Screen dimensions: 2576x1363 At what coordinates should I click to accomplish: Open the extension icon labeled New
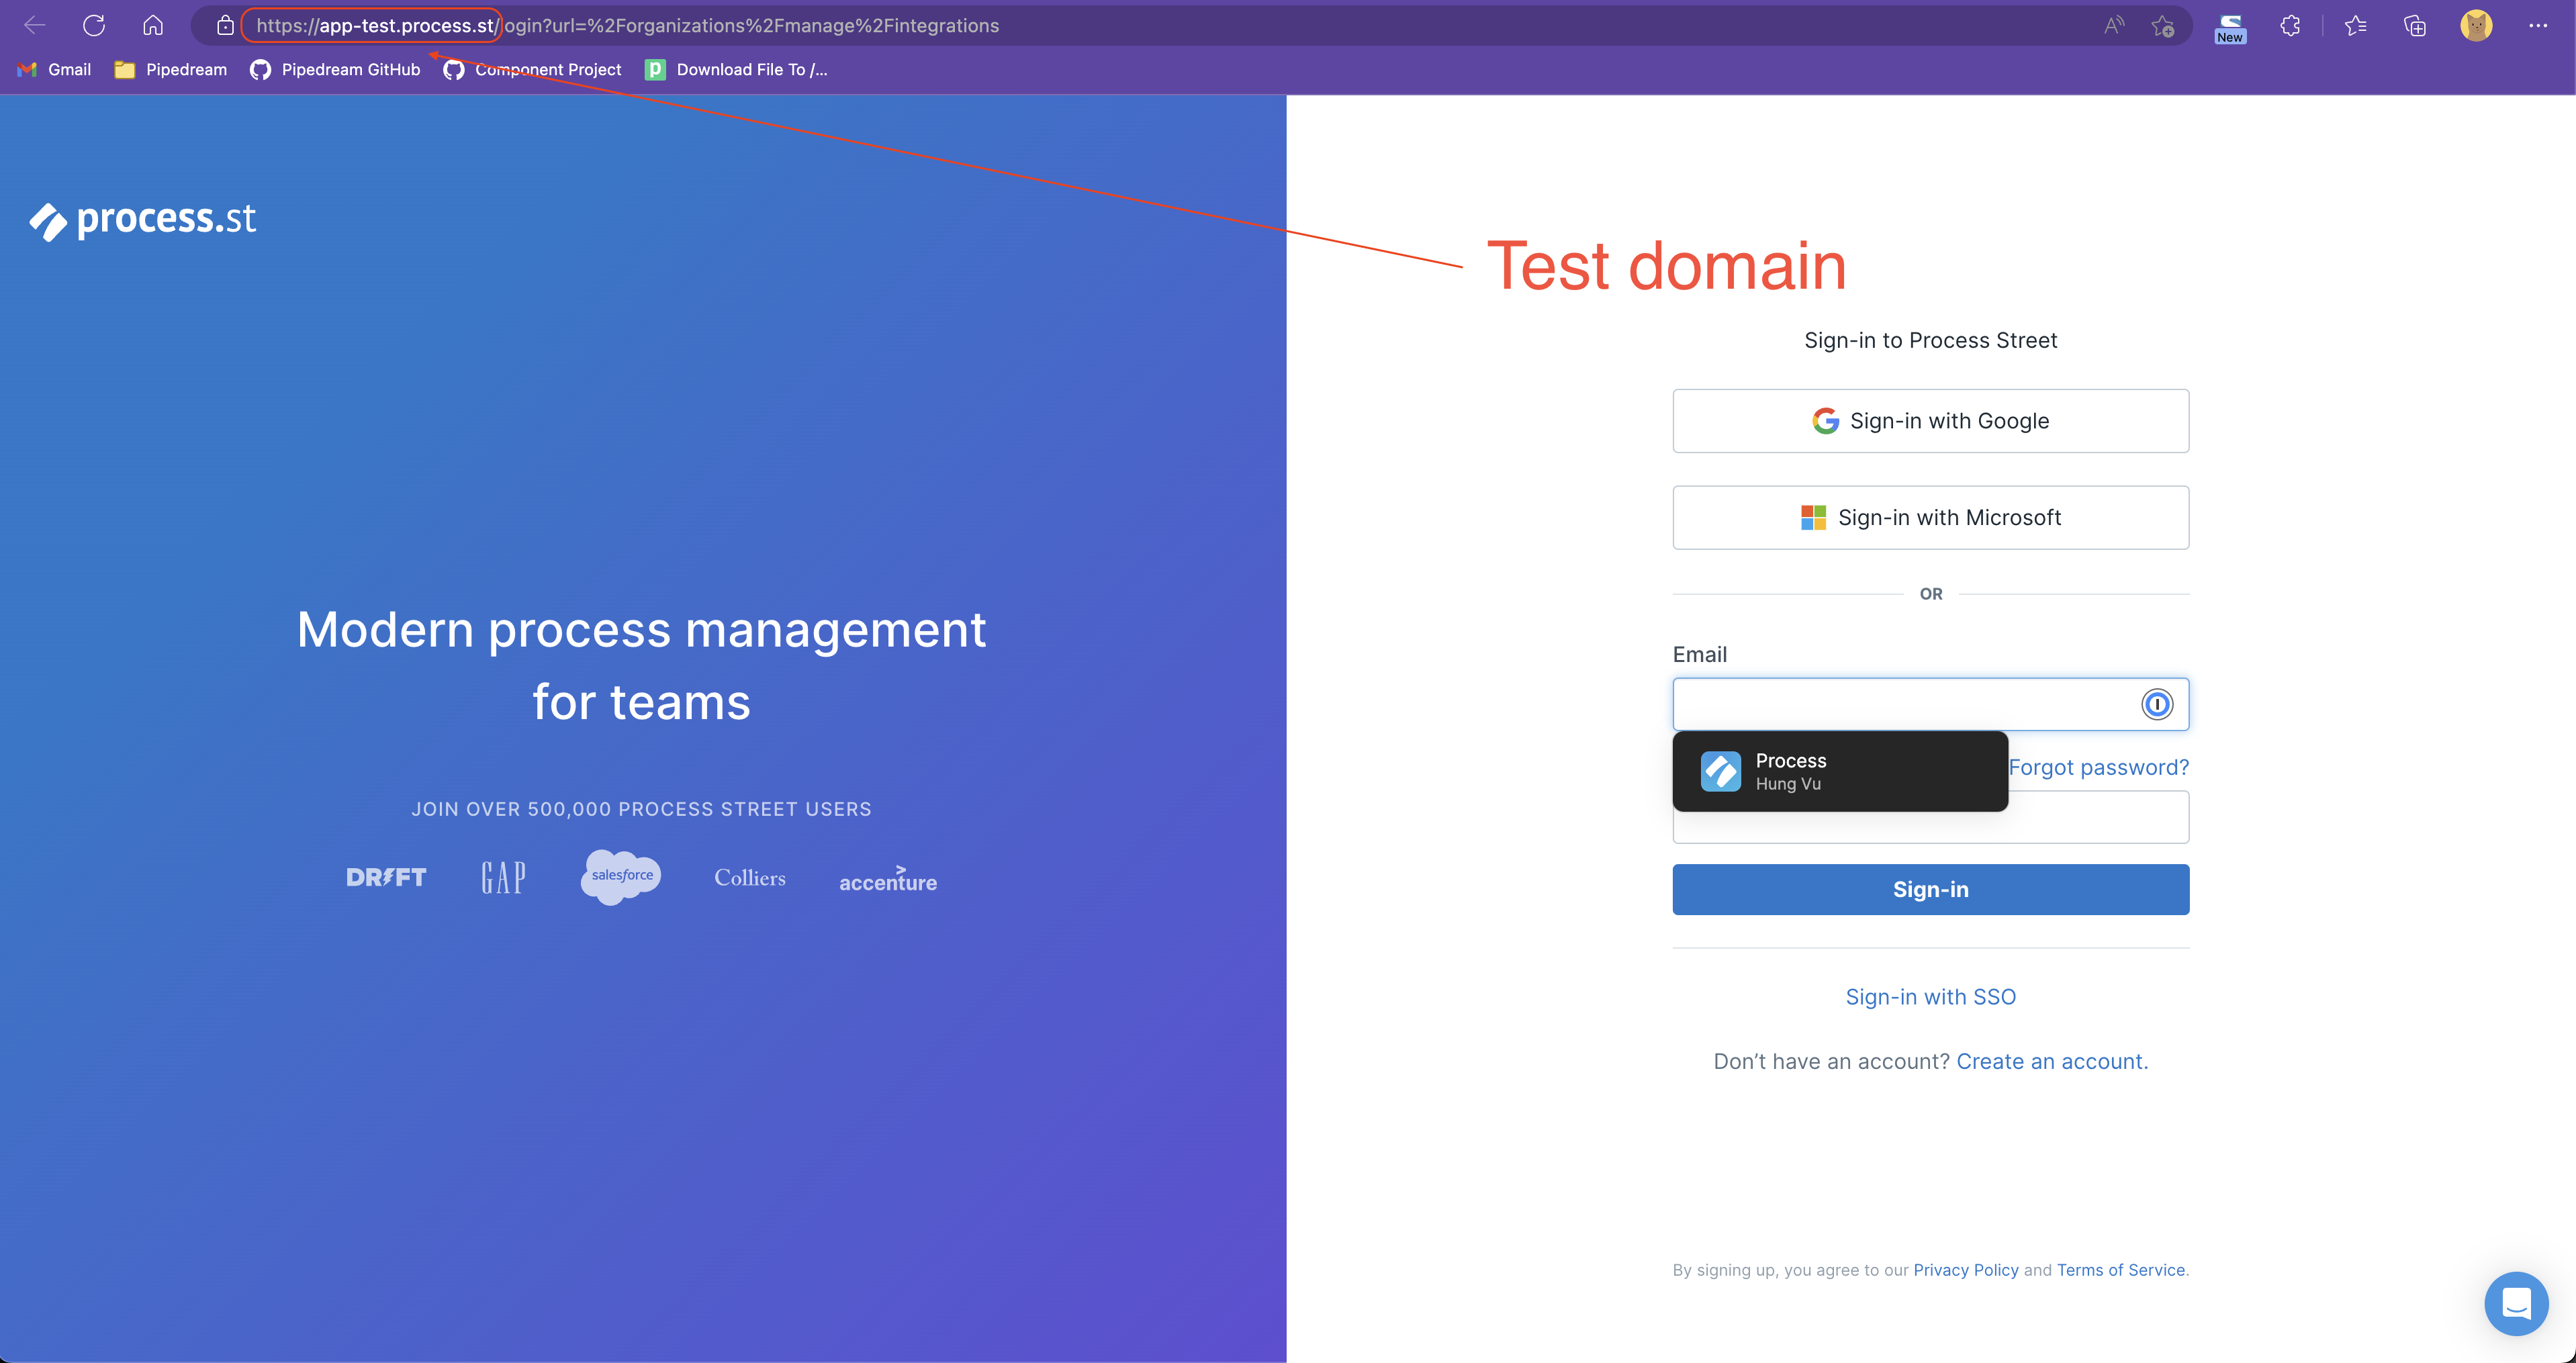[x=2230, y=27]
